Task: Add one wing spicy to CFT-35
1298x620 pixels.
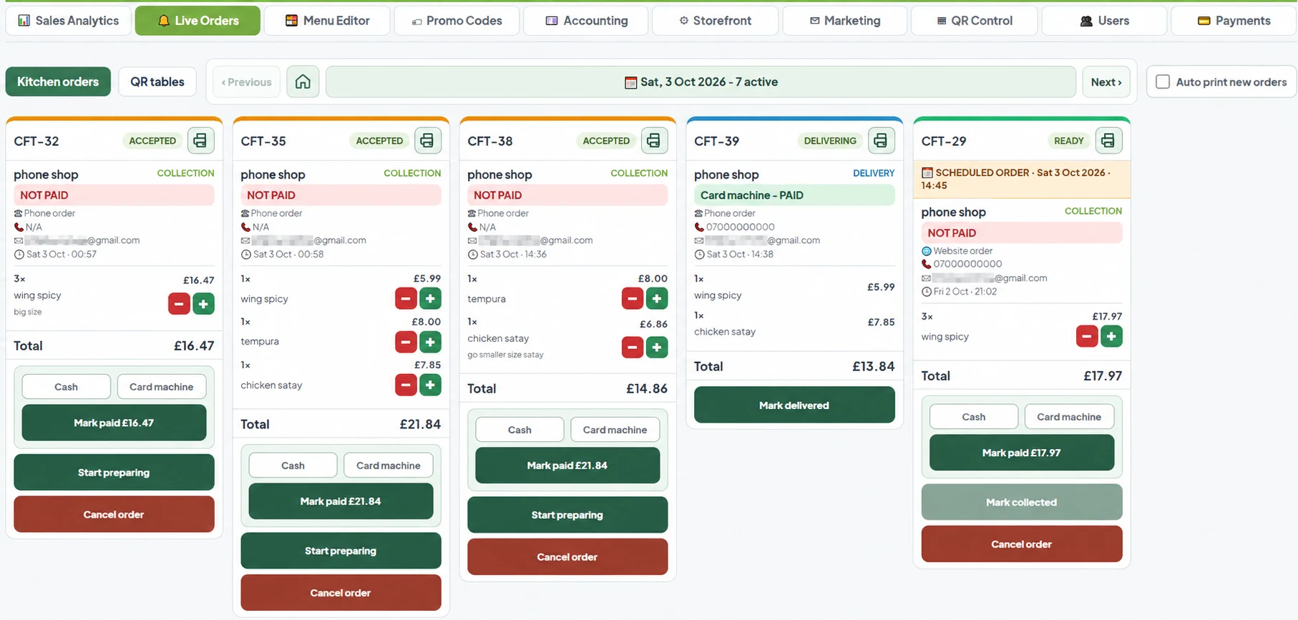Action: tap(430, 298)
